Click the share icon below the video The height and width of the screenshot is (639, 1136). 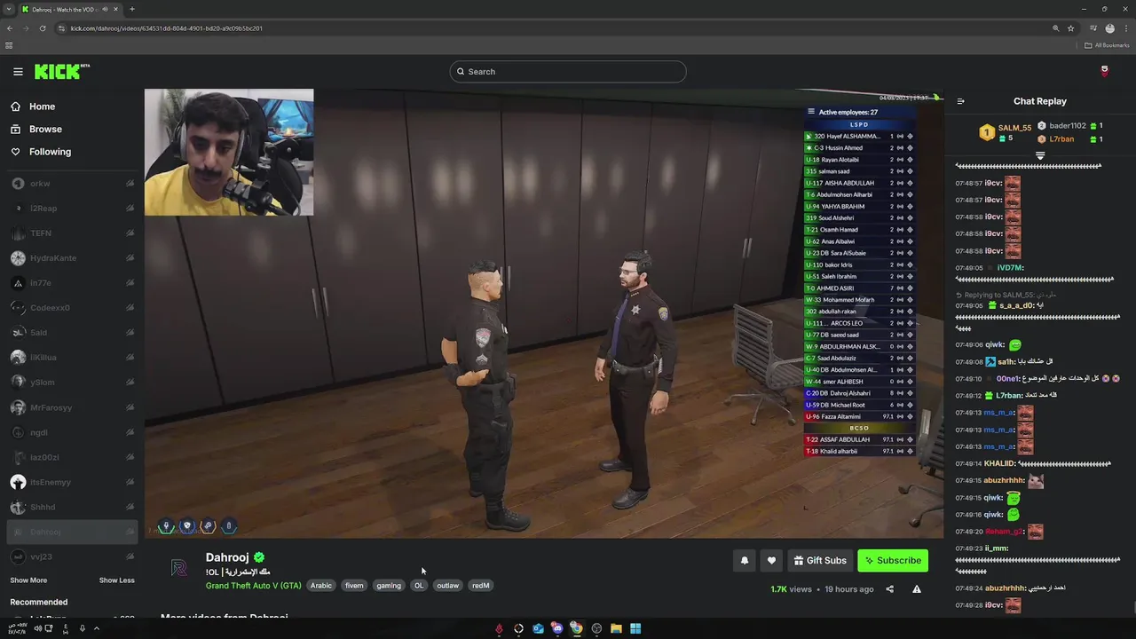889,589
